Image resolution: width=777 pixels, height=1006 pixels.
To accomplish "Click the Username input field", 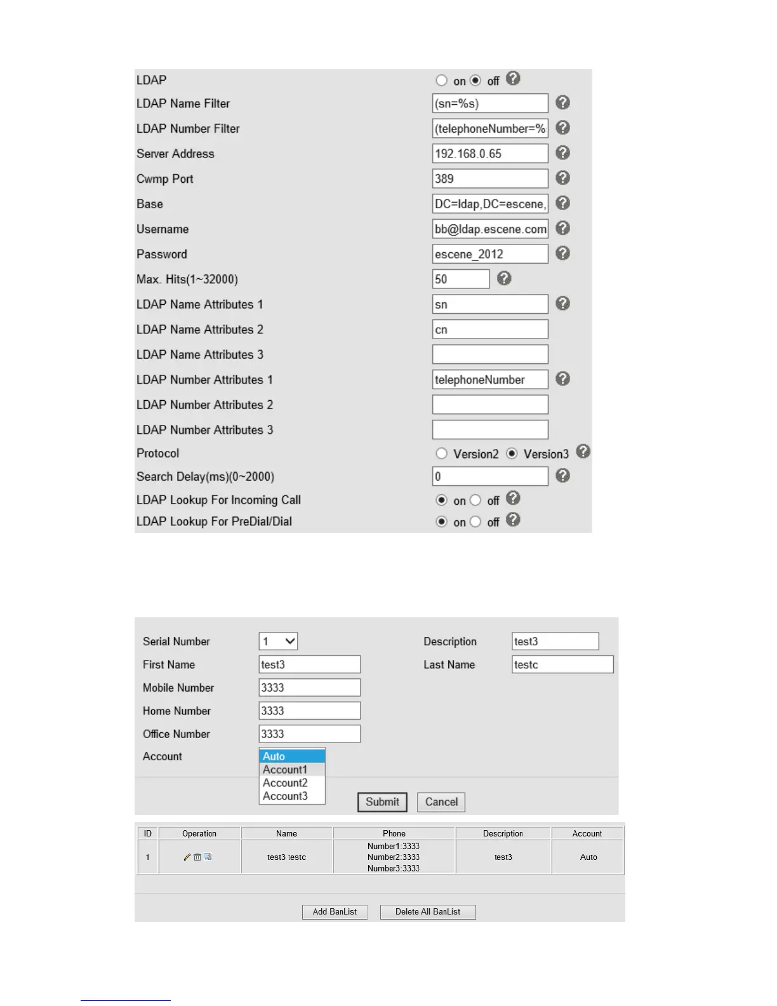I will pyautogui.click(x=490, y=229).
